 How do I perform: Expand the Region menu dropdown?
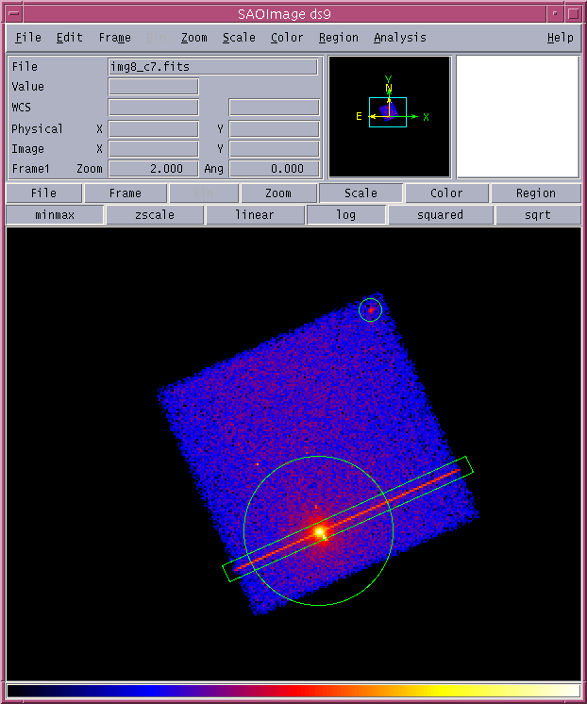[338, 38]
